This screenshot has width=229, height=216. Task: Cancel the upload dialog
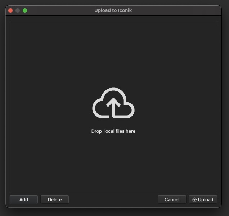[x=172, y=199]
